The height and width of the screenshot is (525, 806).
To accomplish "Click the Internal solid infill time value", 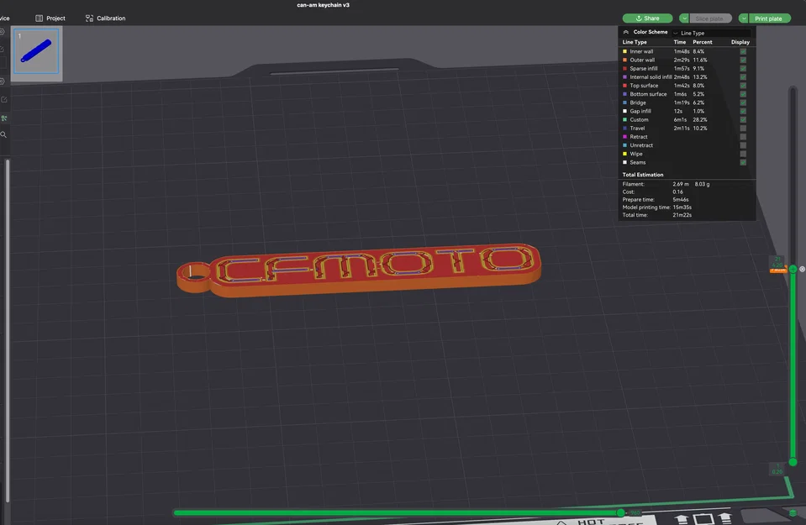I will pyautogui.click(x=682, y=77).
